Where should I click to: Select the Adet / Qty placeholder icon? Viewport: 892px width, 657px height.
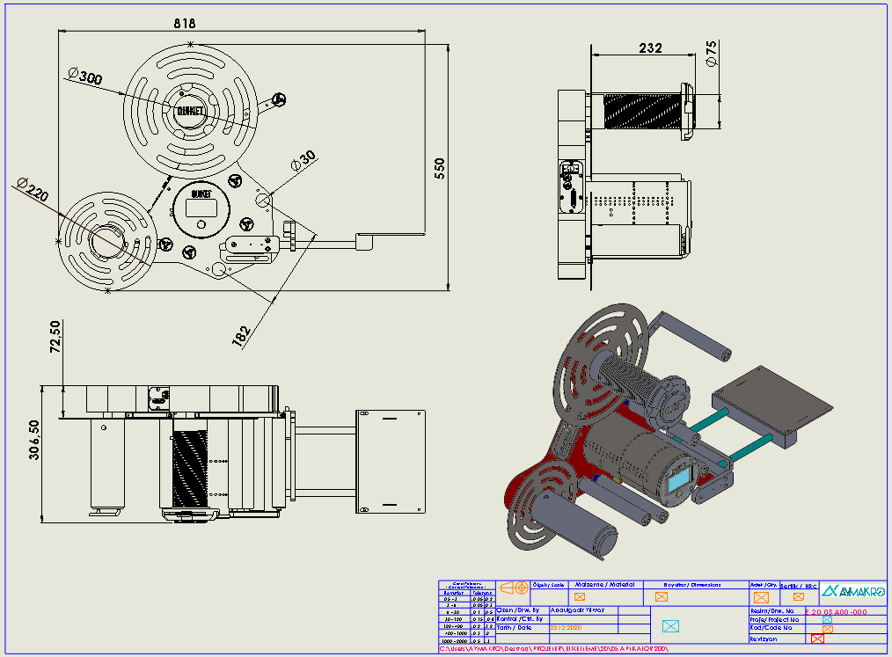click(762, 598)
